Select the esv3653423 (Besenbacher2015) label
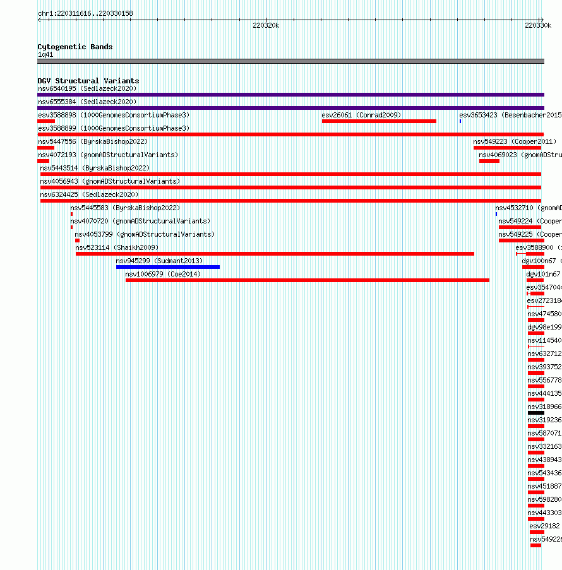Image resolution: width=562 pixels, height=570 pixels. 510,116
